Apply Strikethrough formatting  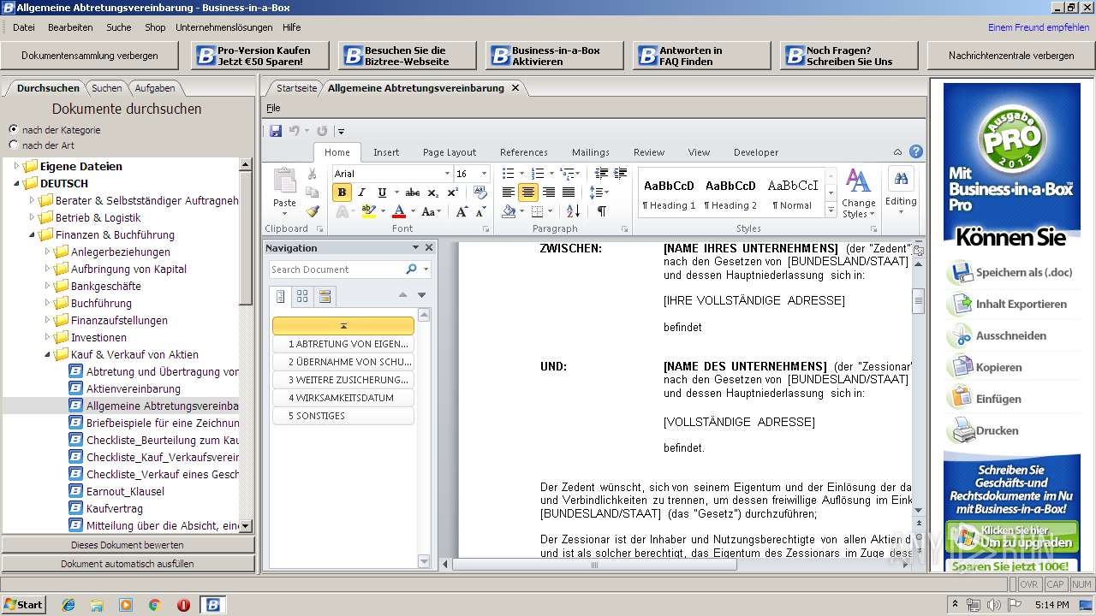click(413, 192)
